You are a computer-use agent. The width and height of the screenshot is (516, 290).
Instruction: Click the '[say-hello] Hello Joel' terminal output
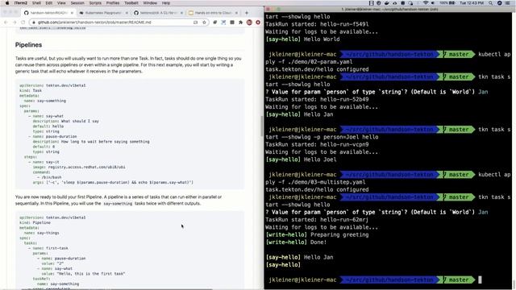tap(301, 159)
